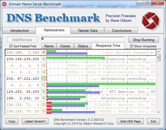Click the green status circle for 129.250.35.250
This screenshot has width=166, height=130.
44,92
